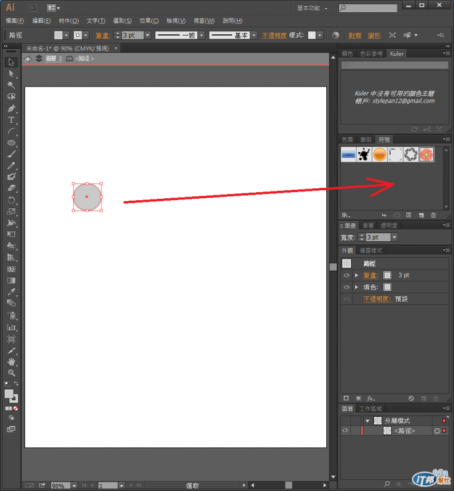
Task: Click the 不透明度 link in control bar
Action: coord(274,36)
